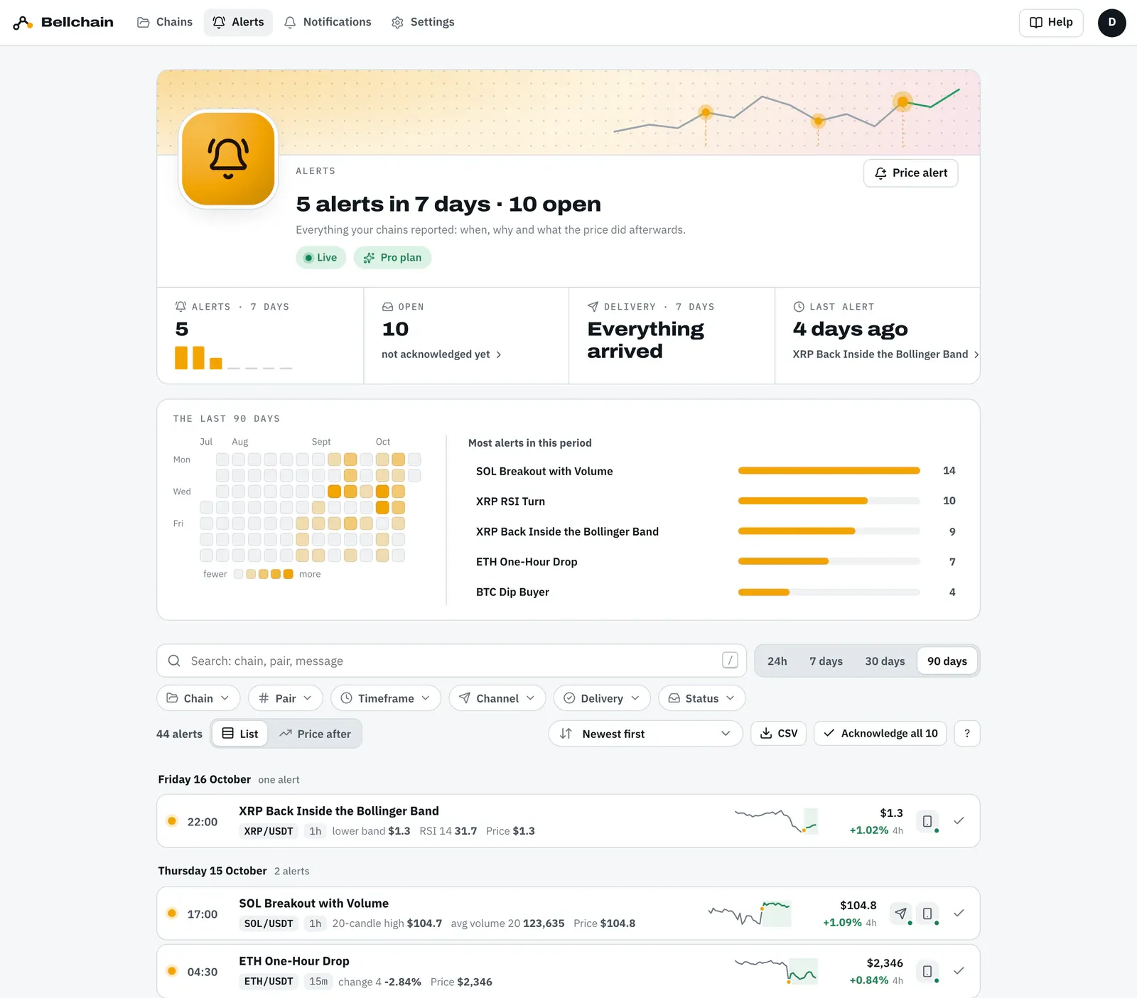Export alerts as CSV
Screen dimensions: 1137x998
tap(779, 734)
